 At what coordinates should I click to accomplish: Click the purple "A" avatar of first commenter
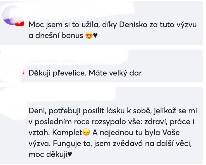(11, 15)
